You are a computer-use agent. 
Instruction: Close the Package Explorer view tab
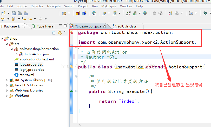24,26
